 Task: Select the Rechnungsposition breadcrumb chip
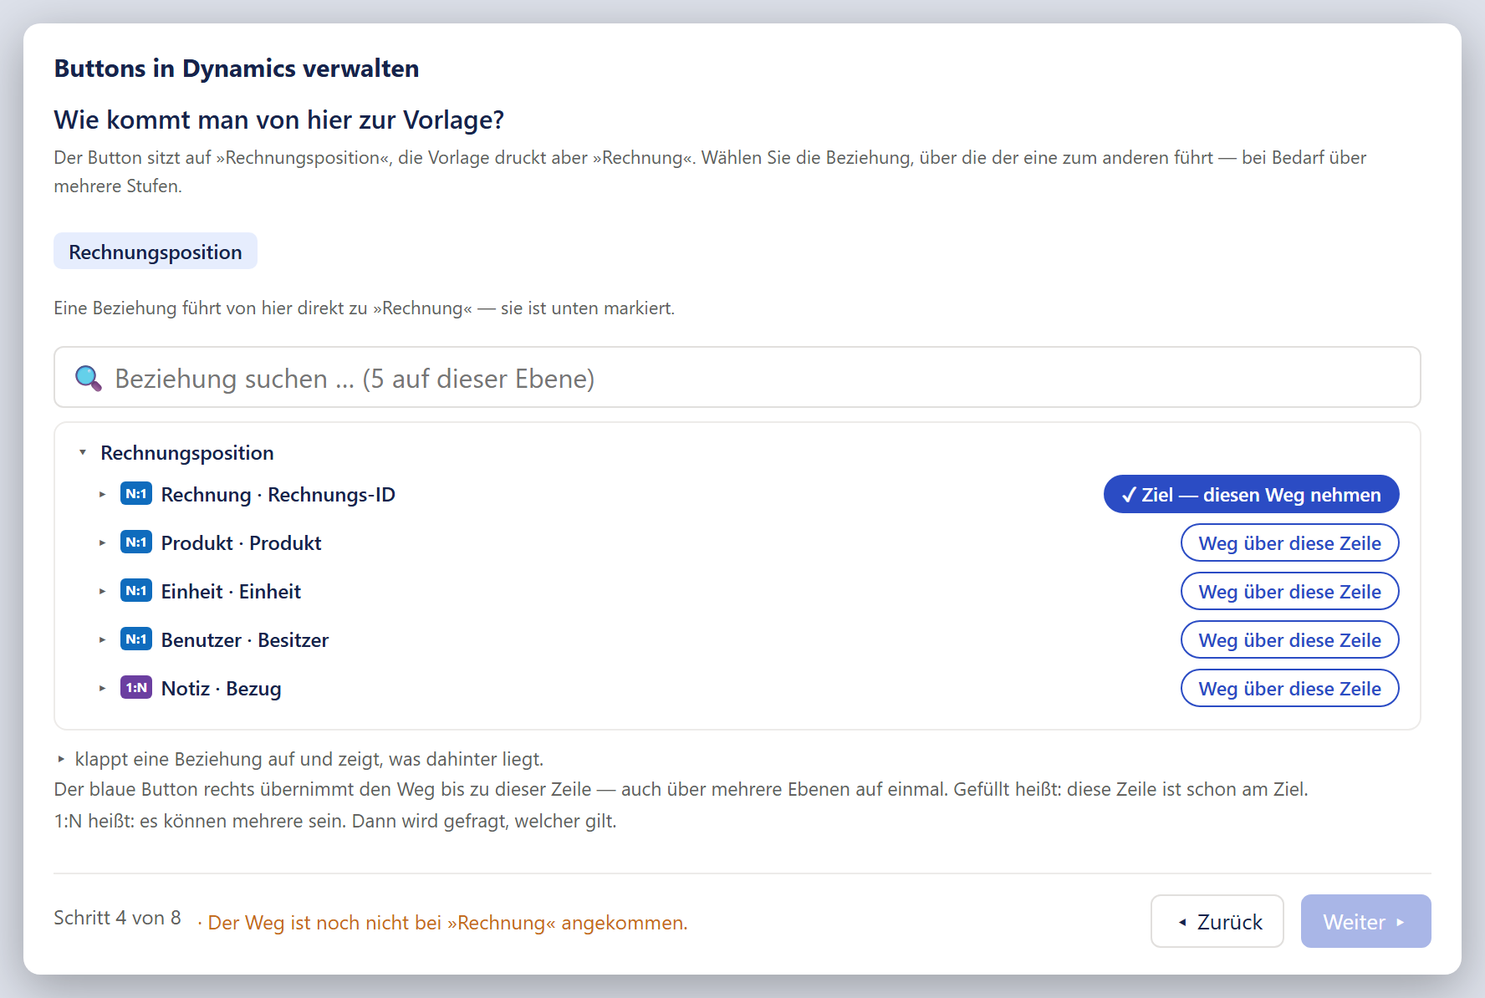point(156,251)
